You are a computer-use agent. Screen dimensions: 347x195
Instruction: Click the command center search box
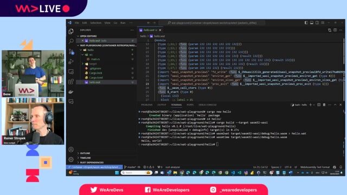point(212,23)
